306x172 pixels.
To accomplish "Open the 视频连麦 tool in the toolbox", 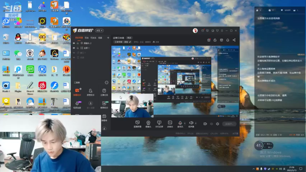I will tap(77, 105).
